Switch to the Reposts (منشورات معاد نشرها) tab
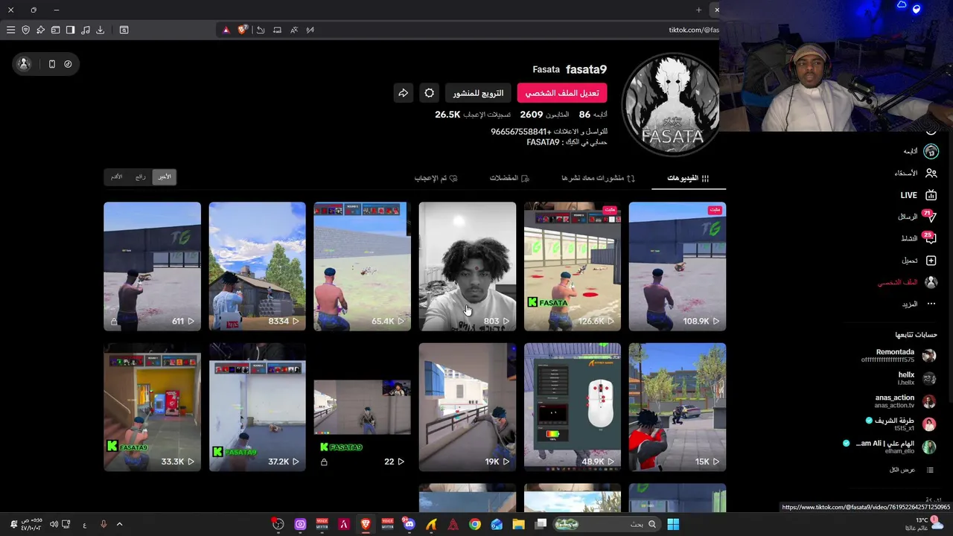The image size is (953, 536). click(598, 178)
